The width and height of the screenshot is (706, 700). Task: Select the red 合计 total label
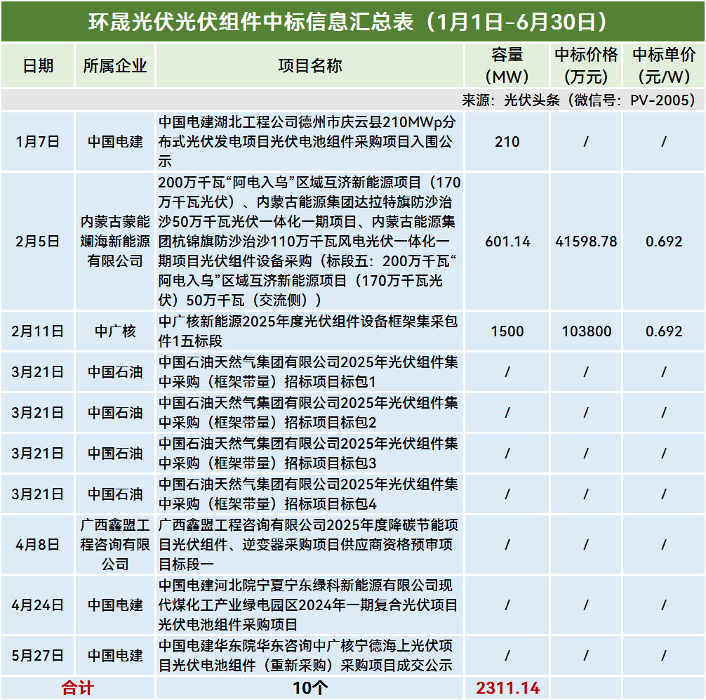click(x=77, y=688)
